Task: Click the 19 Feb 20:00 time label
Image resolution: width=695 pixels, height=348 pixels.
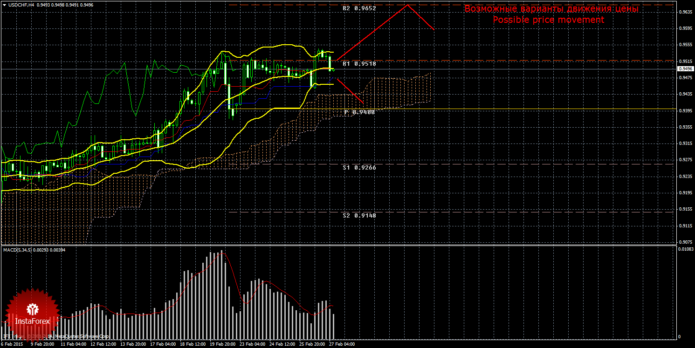Action: point(222,345)
